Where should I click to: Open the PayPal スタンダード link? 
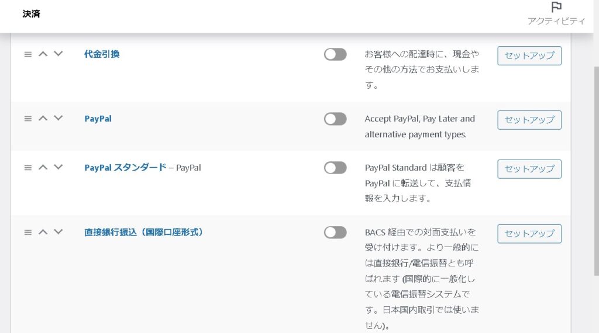[125, 167]
